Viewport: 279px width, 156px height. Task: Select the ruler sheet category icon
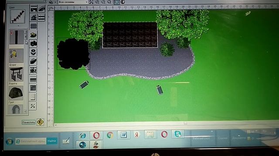click(33, 97)
